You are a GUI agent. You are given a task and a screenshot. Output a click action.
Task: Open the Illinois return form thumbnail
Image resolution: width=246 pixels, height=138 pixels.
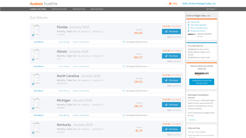[37, 54]
